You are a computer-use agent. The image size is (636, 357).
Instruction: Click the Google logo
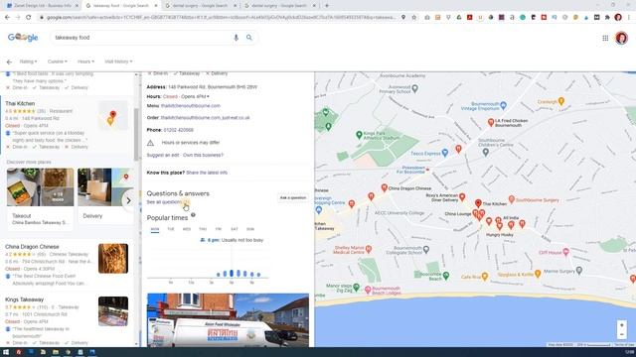(x=23, y=38)
